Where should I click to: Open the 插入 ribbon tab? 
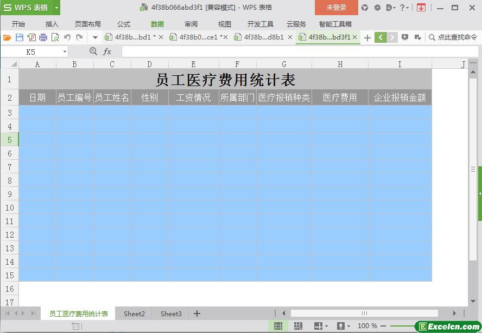(x=52, y=24)
